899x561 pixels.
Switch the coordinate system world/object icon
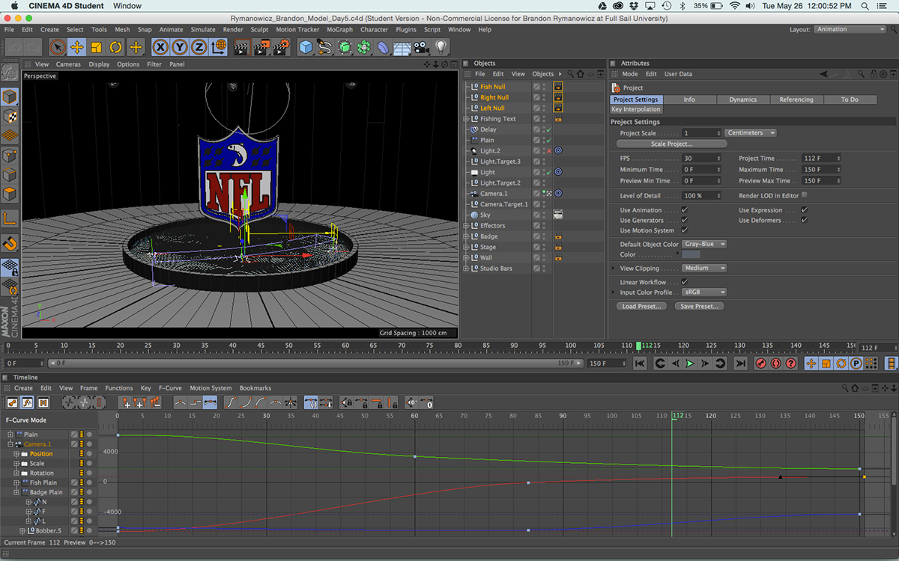tap(218, 47)
